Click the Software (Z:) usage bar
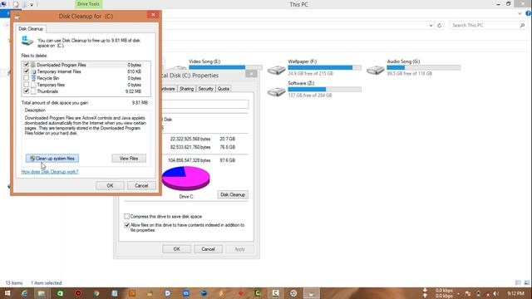The image size is (532, 299). (325, 89)
